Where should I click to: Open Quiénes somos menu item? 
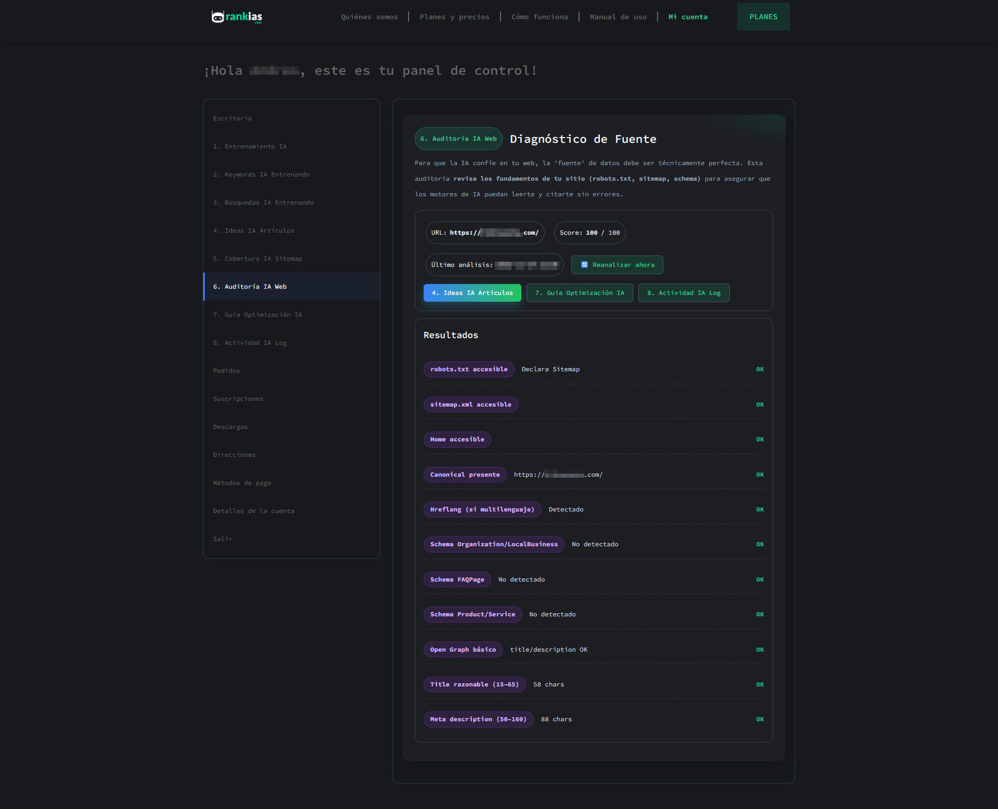(x=369, y=17)
